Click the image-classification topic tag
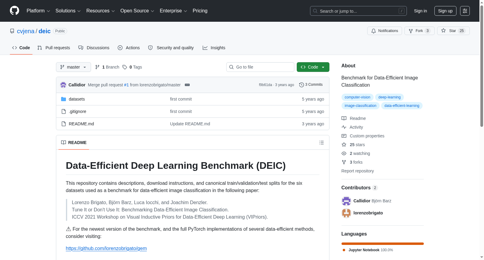Screen dimensions: 484x260 pos(361,106)
